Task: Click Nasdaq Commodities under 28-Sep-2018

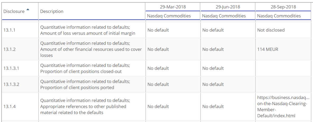Action: point(279,16)
